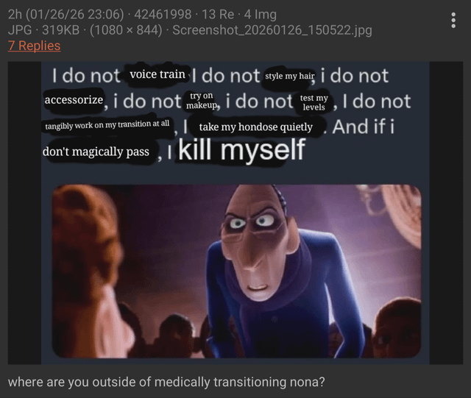This screenshot has height=398, width=471.
Task: Click the right black border of image
Action: click(x=446, y=213)
